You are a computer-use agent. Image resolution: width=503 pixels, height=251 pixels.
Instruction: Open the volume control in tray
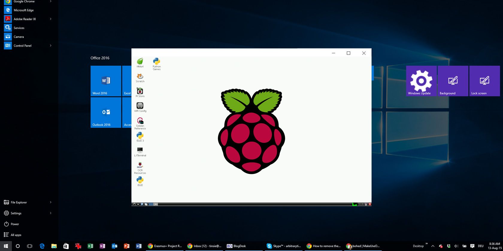pos(456,246)
